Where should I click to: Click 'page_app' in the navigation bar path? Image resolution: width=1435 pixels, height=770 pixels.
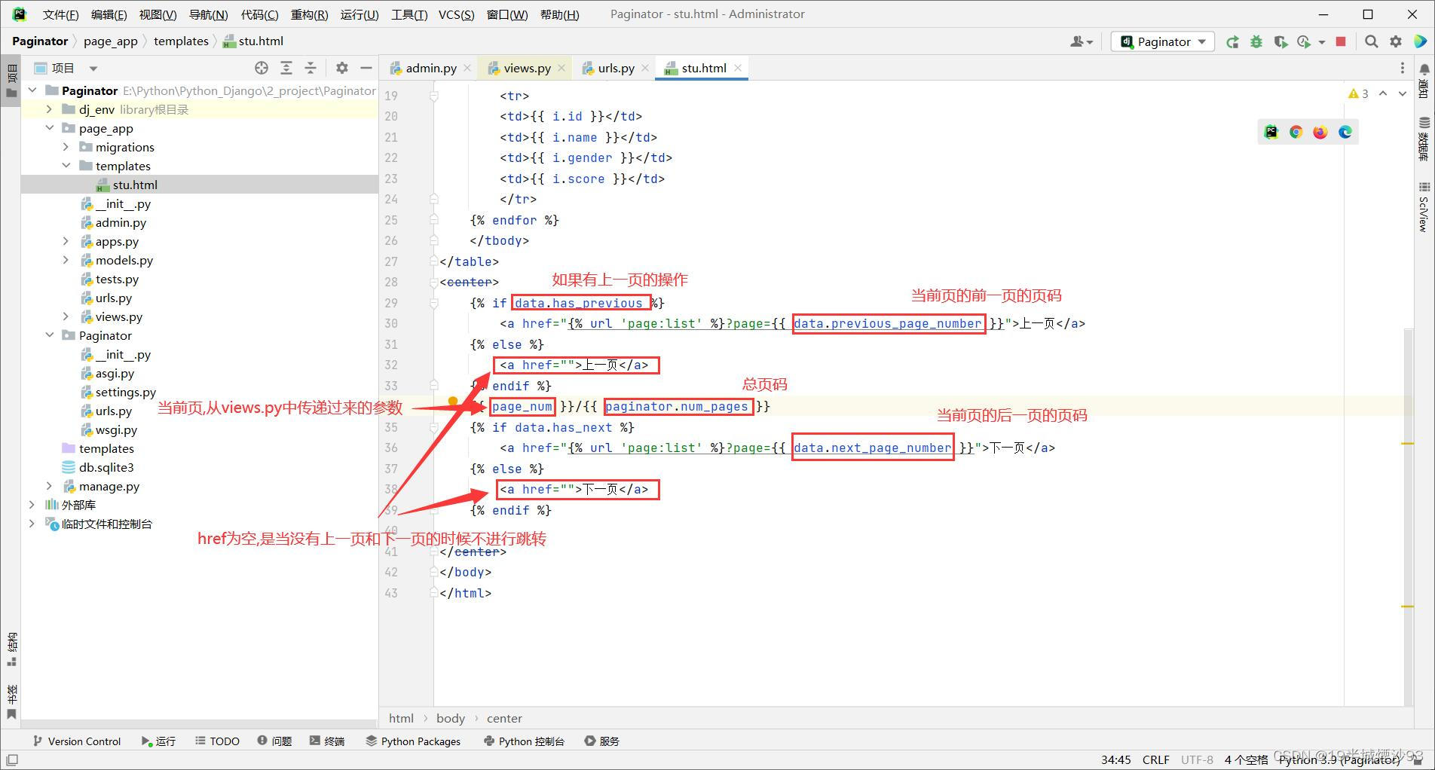[x=111, y=41]
